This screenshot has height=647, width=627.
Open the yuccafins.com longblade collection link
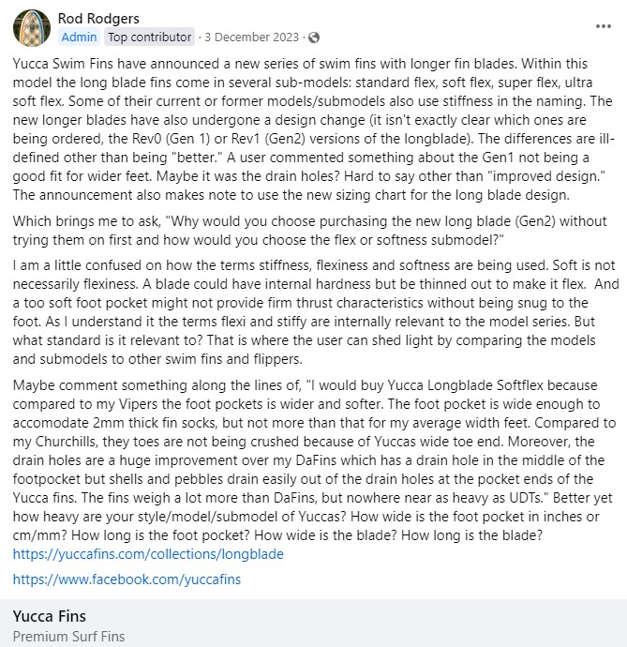click(x=148, y=554)
